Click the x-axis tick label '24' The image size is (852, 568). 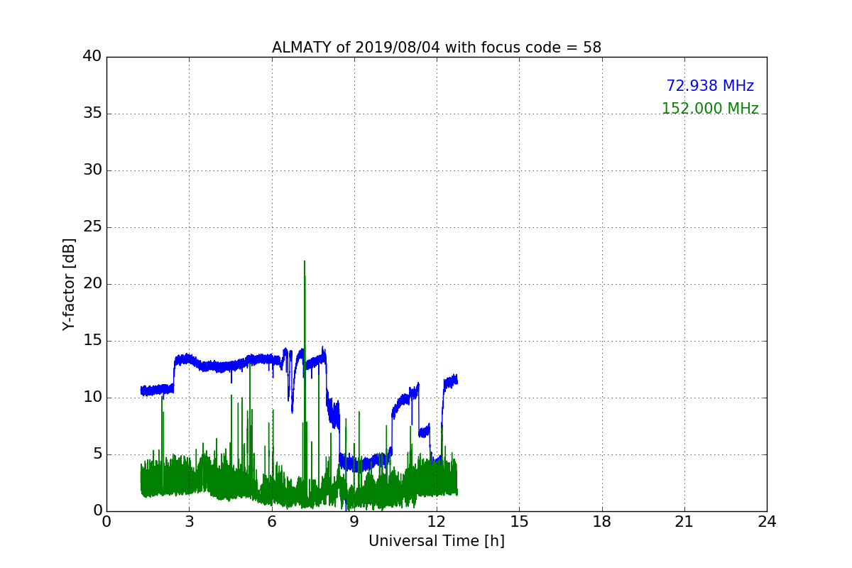click(x=767, y=521)
